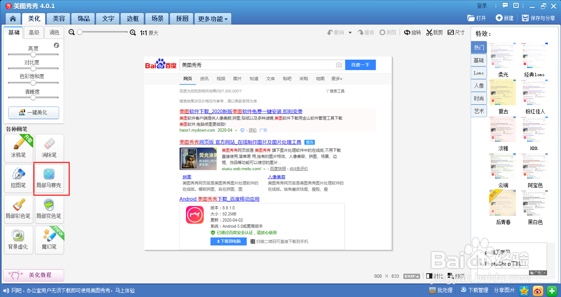Switch to the 饰品 tab
The height and width of the screenshot is (297, 561).
[x=83, y=19]
